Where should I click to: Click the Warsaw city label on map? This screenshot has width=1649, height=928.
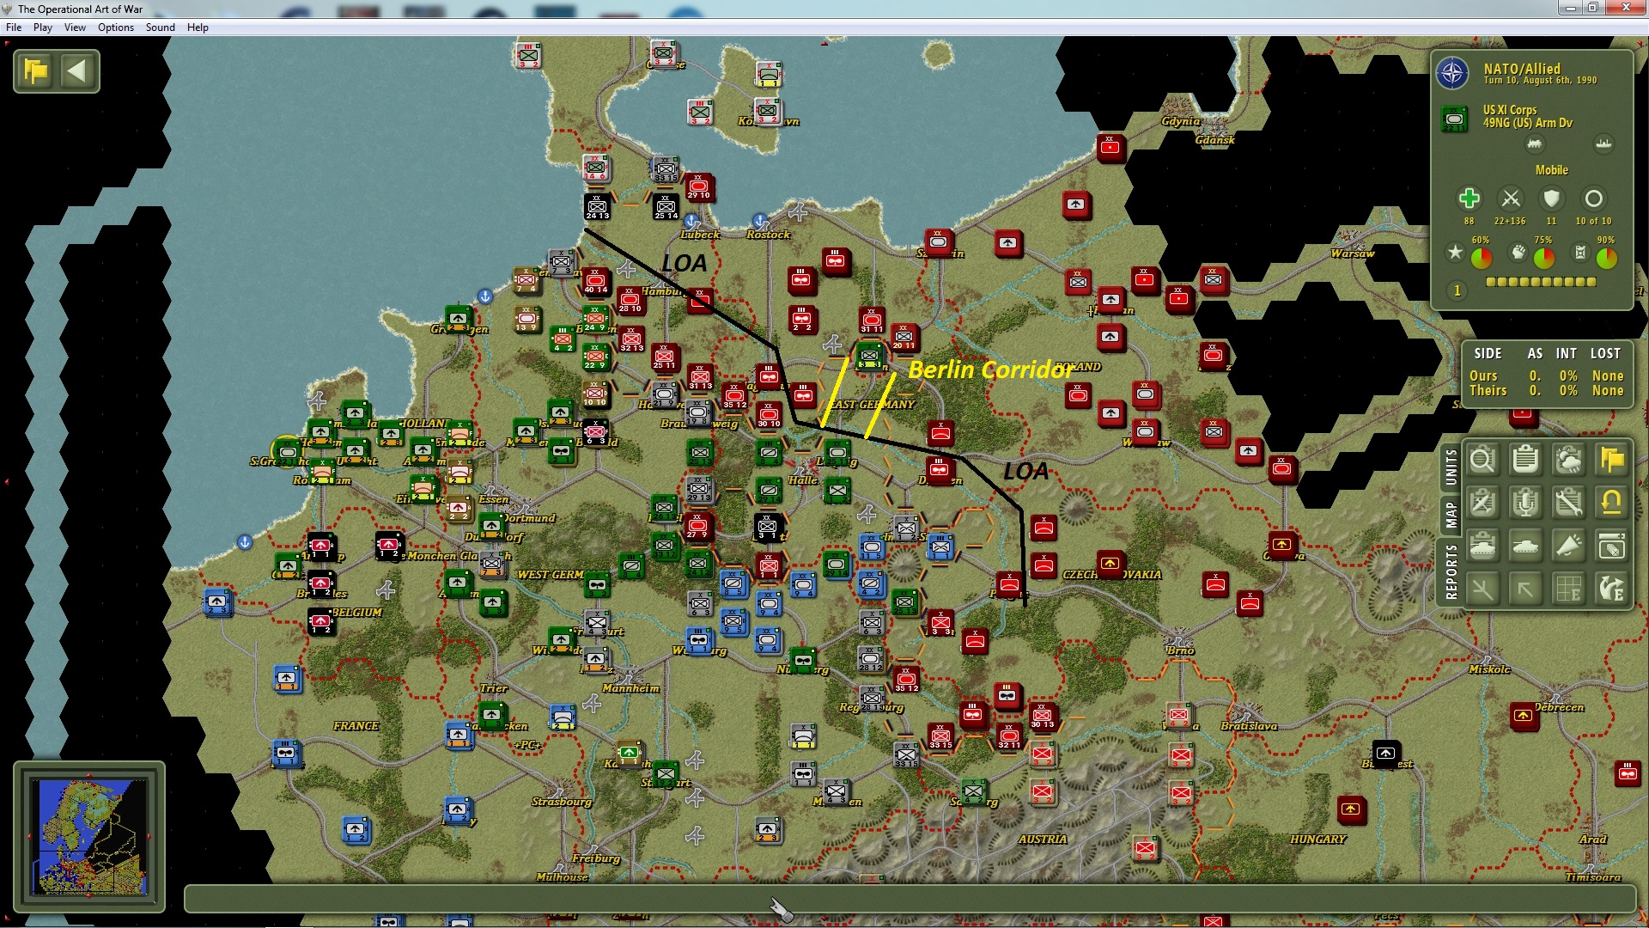1352,253
